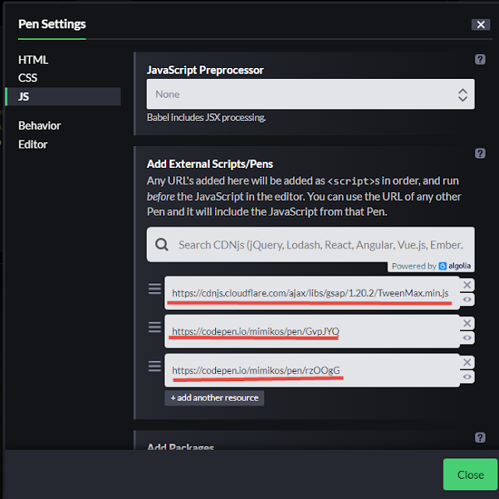Screen dimensions: 499x499
Task: Click the help icon beside JavaScript Preprocessor
Action: pos(480,59)
